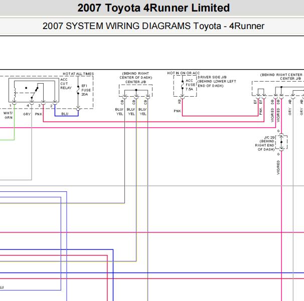Click the "K8" connector pin label
The image size is (304, 301).
tap(179, 101)
